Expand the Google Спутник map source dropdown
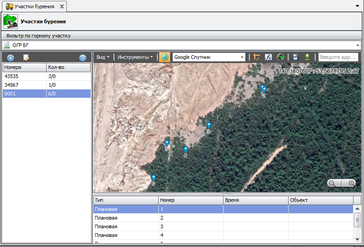 point(242,57)
